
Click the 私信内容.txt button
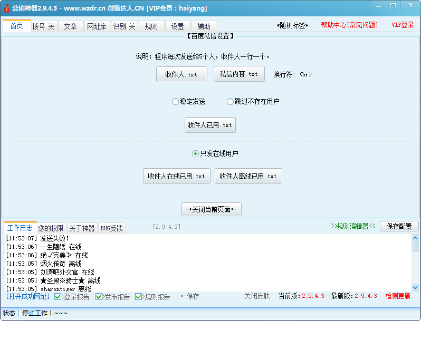click(239, 74)
